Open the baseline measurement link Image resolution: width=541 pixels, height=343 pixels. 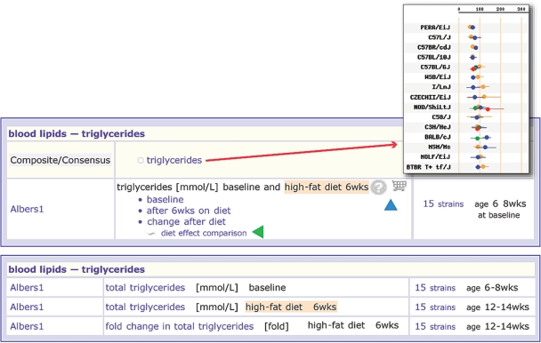pyautogui.click(x=165, y=200)
